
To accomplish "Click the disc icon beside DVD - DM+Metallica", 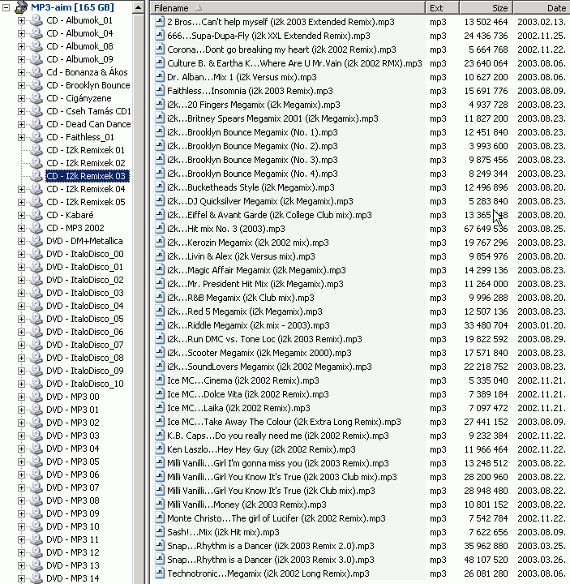I will pos(36,241).
